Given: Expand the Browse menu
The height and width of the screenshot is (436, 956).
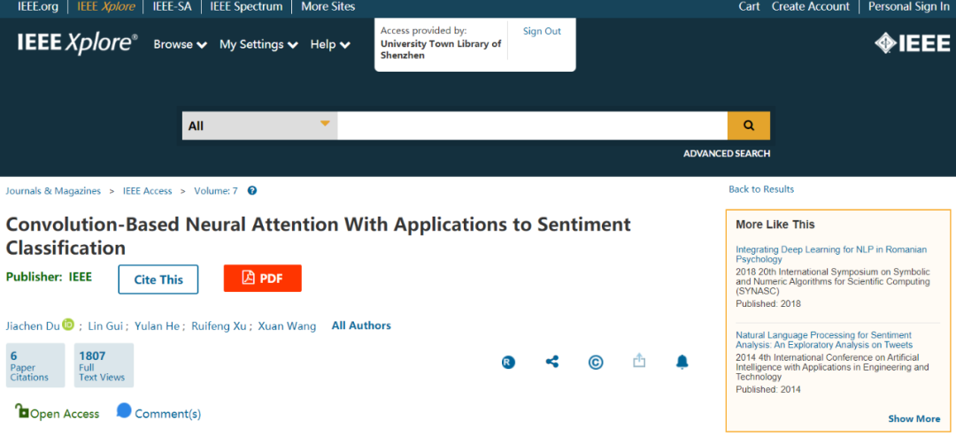Looking at the screenshot, I should click(180, 44).
